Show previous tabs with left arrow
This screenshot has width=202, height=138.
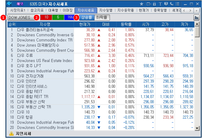(x=184, y=11)
